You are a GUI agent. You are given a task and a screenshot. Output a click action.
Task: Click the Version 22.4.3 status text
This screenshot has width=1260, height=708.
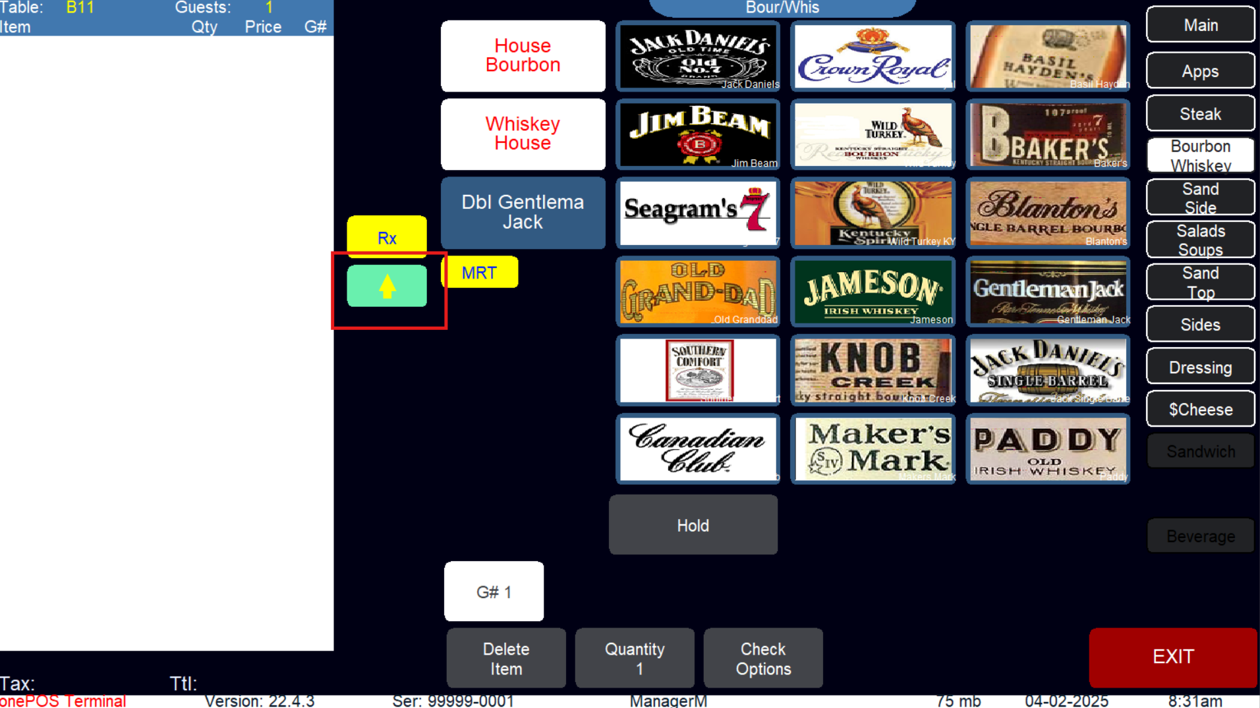click(260, 701)
